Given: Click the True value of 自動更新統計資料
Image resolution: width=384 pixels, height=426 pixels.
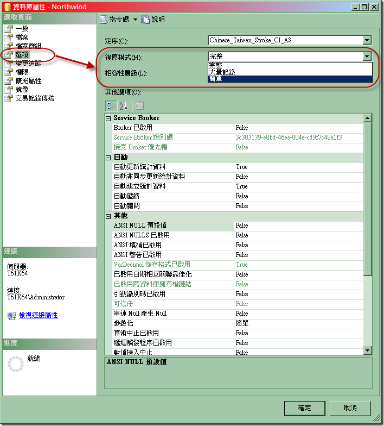Looking at the screenshot, I should (x=242, y=167).
